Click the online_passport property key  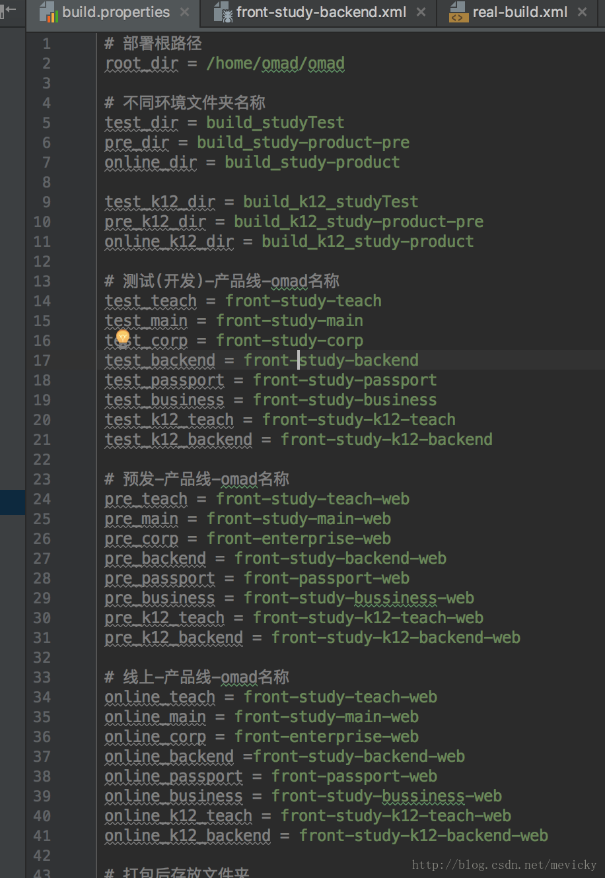pos(174,776)
